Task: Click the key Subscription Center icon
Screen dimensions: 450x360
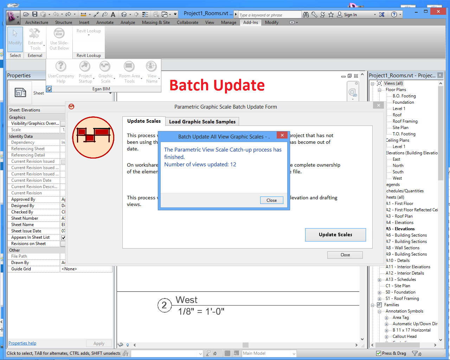Action: 314,14
